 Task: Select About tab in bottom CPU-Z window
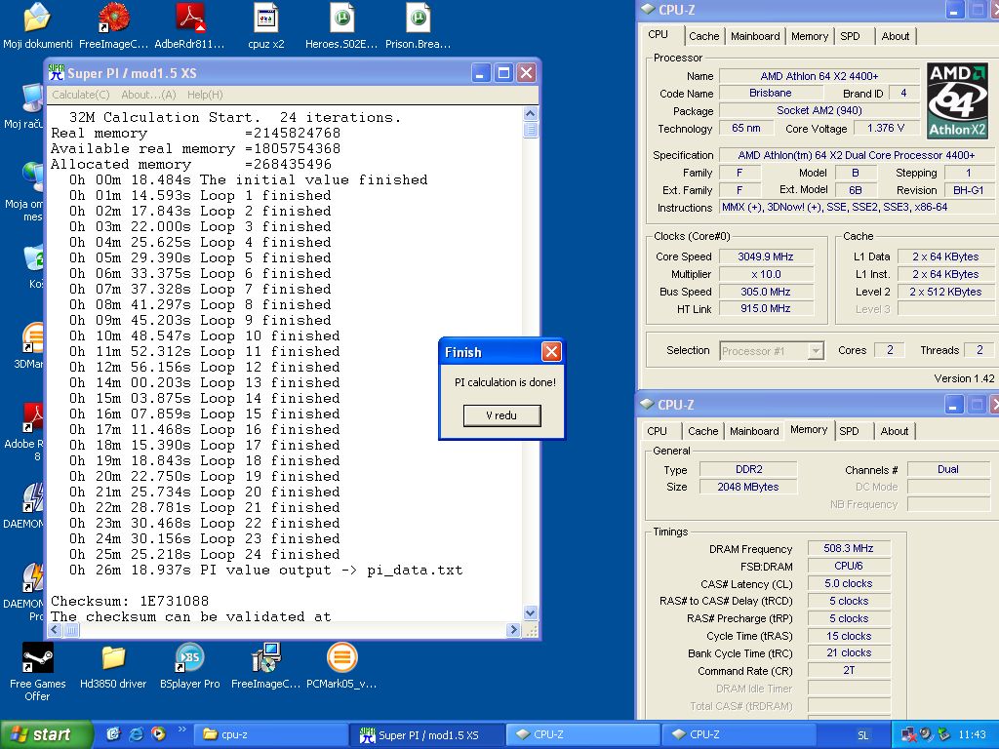[895, 431]
